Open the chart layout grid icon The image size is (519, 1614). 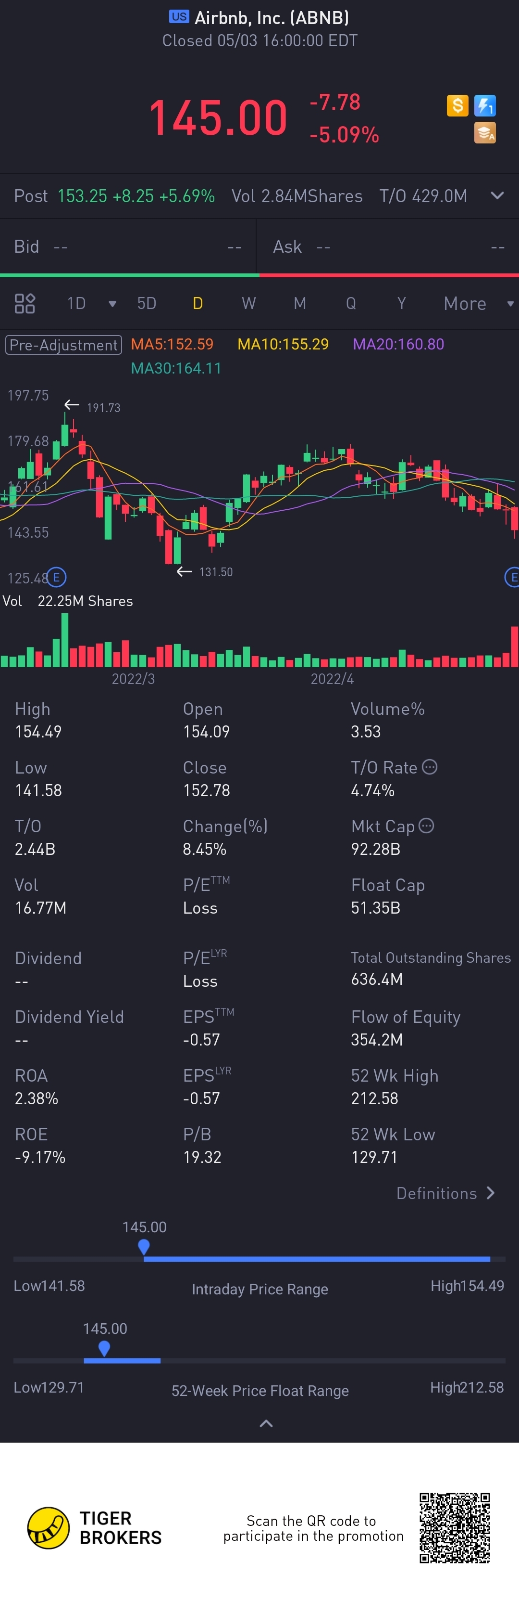25,304
